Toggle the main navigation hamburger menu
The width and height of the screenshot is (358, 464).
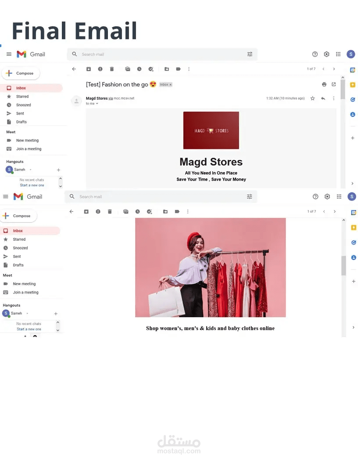click(x=9, y=54)
